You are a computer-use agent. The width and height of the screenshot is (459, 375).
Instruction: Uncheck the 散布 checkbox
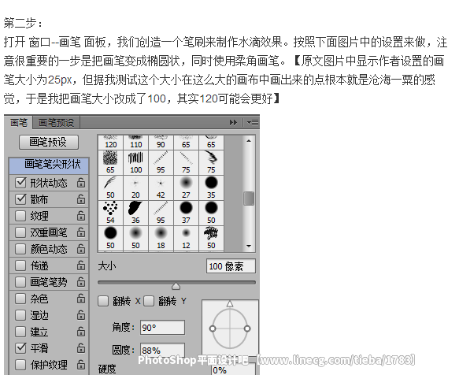(20, 199)
